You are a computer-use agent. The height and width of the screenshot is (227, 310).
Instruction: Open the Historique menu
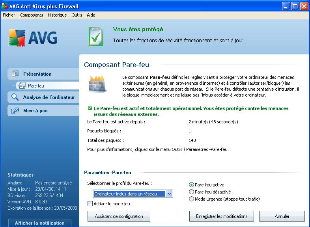57,15
